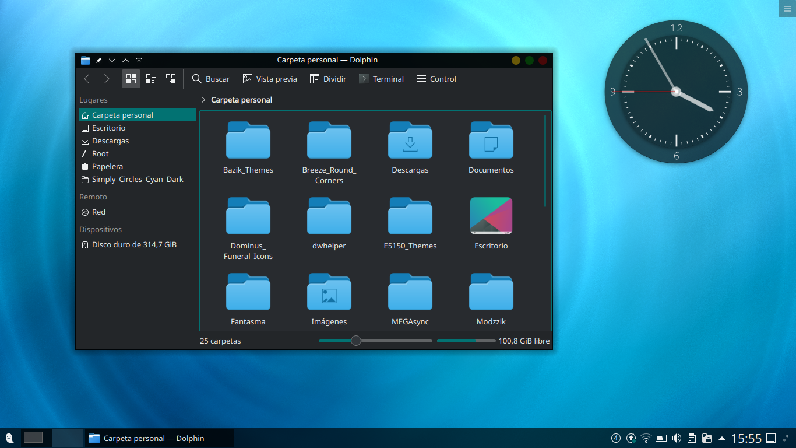Adjust the icon zoom slider handle

pyautogui.click(x=356, y=341)
